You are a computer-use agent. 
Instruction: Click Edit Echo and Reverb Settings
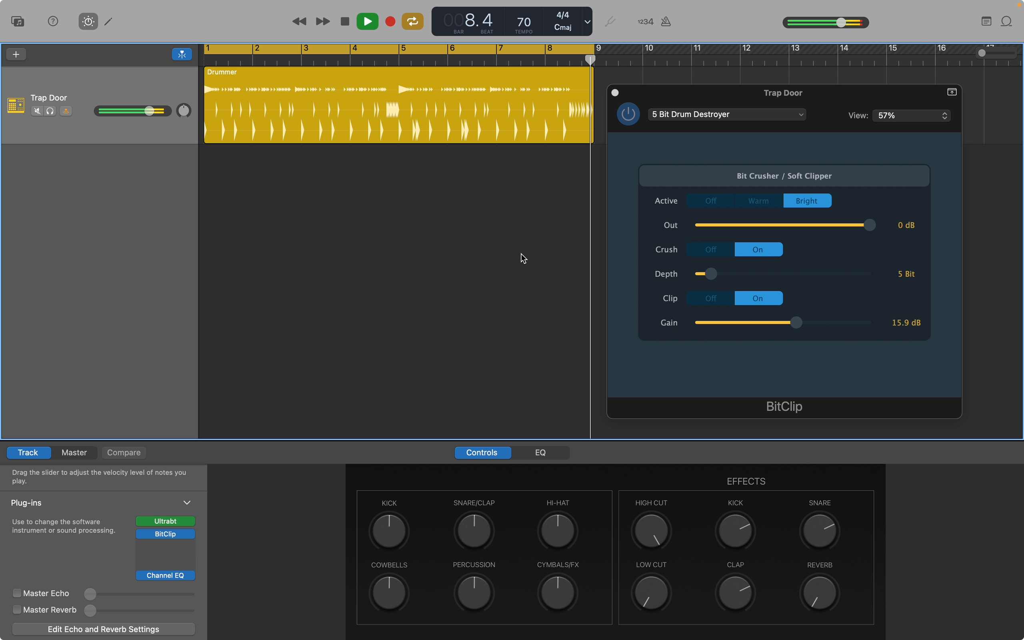(x=103, y=629)
